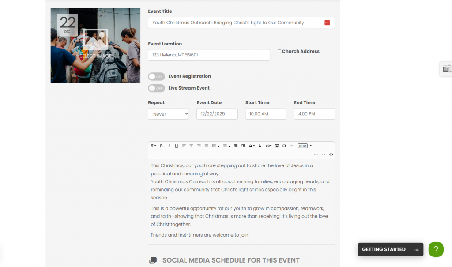Turn on the Live Stream Event switch
This screenshot has height=267, width=452.
(x=156, y=88)
